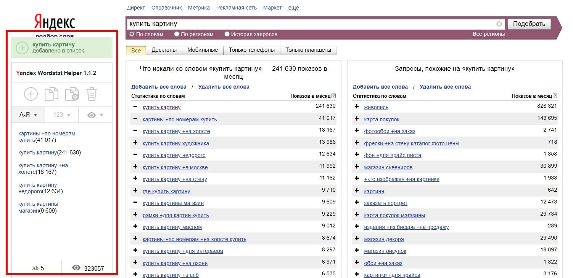Clear the search field with the X icon
Screen dimensions: 573x278
coord(499,24)
